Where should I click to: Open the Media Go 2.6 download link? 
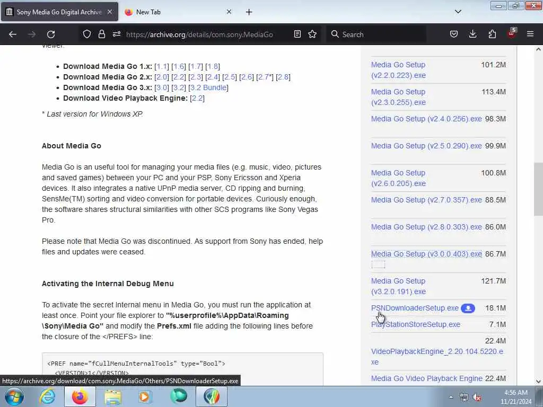(246, 77)
